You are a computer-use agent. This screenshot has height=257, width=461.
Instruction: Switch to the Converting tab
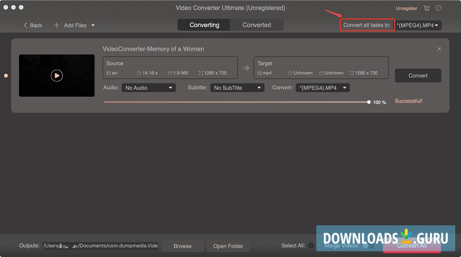click(204, 25)
